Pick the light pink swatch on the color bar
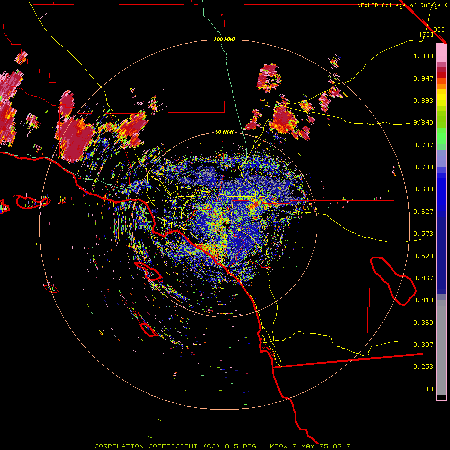This screenshot has width=450, height=450. [x=441, y=53]
